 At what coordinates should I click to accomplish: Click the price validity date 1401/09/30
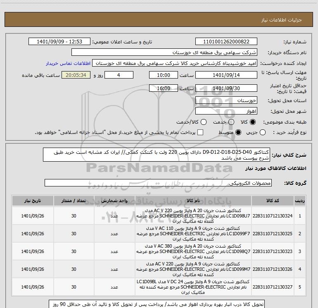226,88
